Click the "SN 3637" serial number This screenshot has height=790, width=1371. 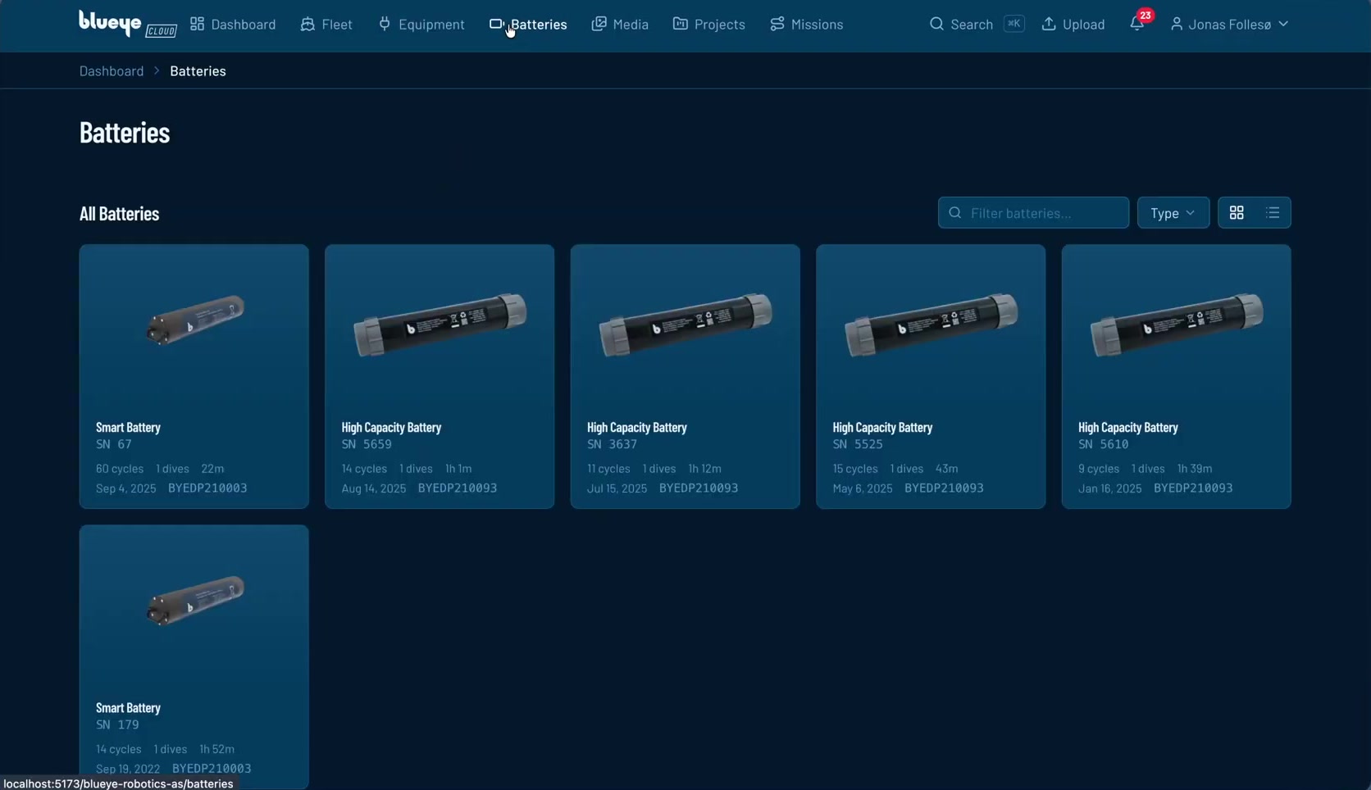click(613, 444)
